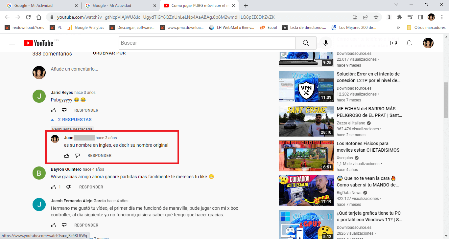Click RESPONDER under Juan's reply
Image resolution: width=449 pixels, height=239 pixels.
(x=99, y=156)
